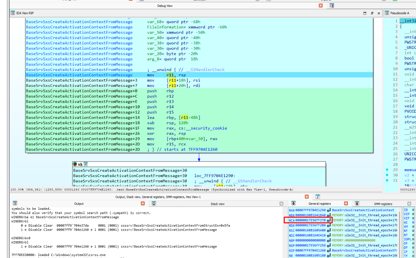This screenshot has height=258, width=416.
Task: Click the jump arrow next to RCX register
Action: pos(329,220)
